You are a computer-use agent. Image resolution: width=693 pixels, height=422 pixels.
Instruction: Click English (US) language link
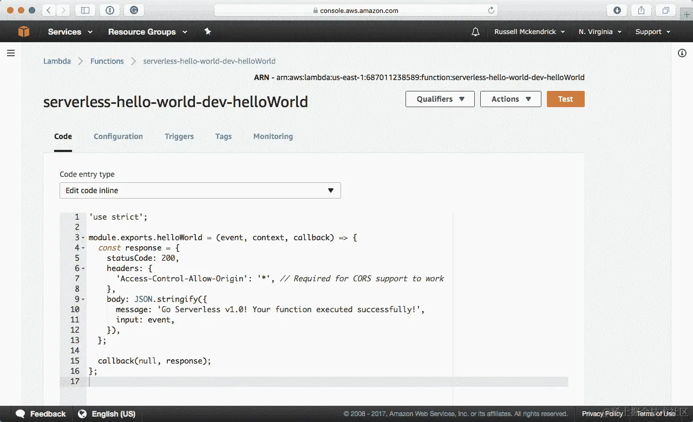point(113,414)
